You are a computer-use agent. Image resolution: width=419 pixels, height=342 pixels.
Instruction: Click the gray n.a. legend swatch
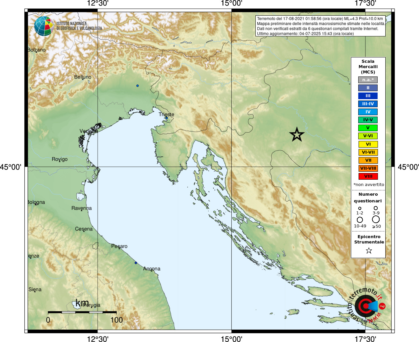pos(368,80)
